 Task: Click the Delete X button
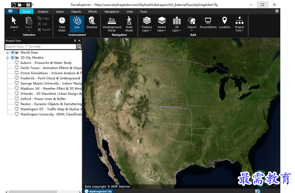point(44,29)
